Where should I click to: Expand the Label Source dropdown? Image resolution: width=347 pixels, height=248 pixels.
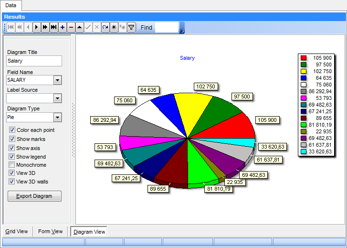[58, 98]
